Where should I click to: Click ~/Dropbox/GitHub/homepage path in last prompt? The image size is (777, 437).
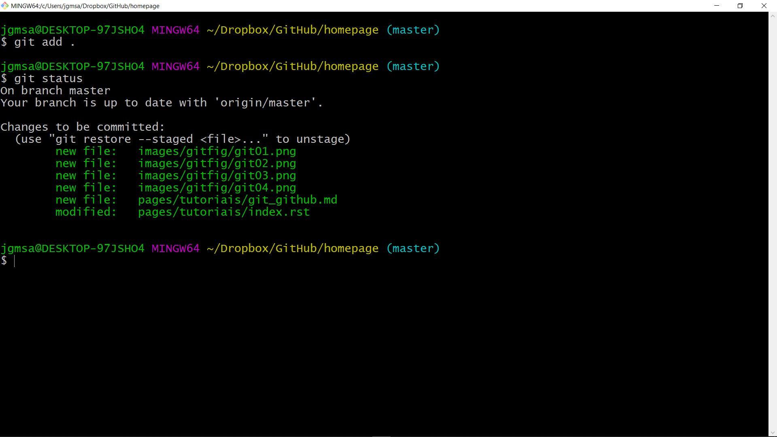point(293,248)
